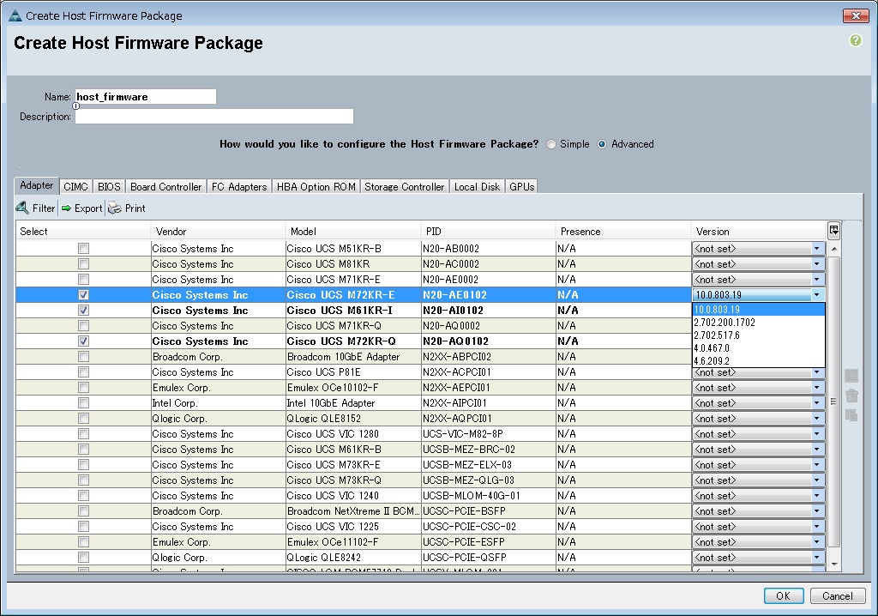Open the help question mark icon
This screenshot has height=616, width=878.
click(855, 40)
